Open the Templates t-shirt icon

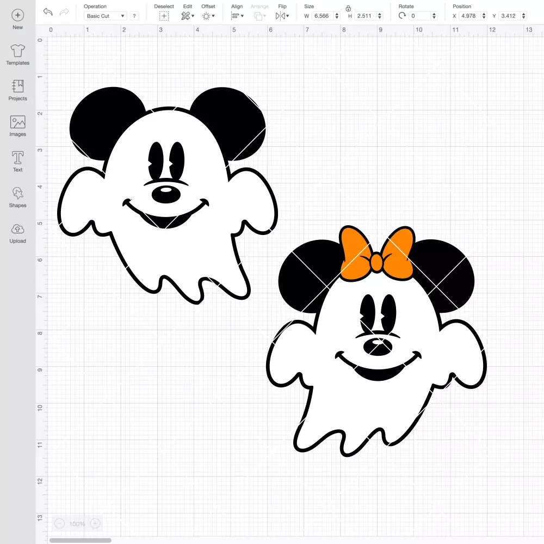click(x=18, y=51)
